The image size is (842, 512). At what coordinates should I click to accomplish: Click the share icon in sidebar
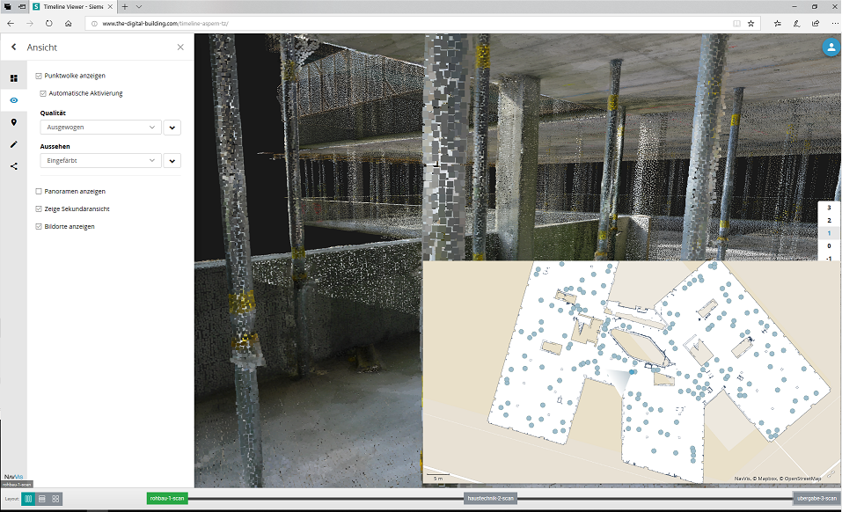[x=13, y=166]
